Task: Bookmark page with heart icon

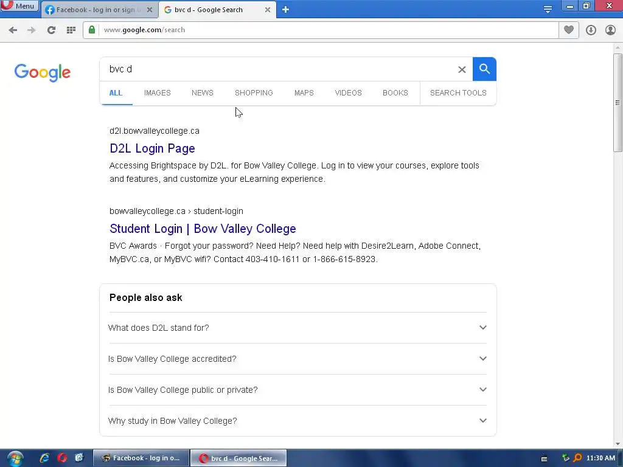Action: [569, 30]
